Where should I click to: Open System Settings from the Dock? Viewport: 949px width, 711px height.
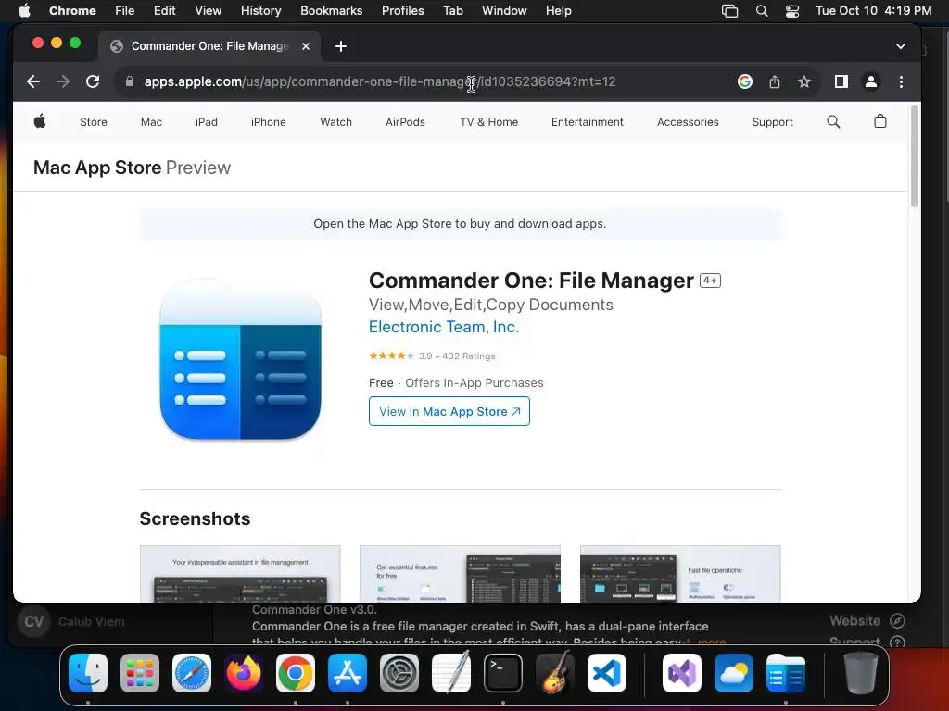399,673
